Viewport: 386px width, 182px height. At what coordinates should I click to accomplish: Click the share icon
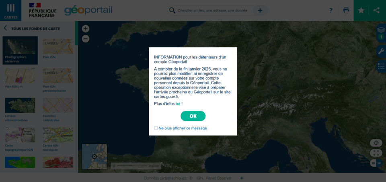click(x=377, y=10)
